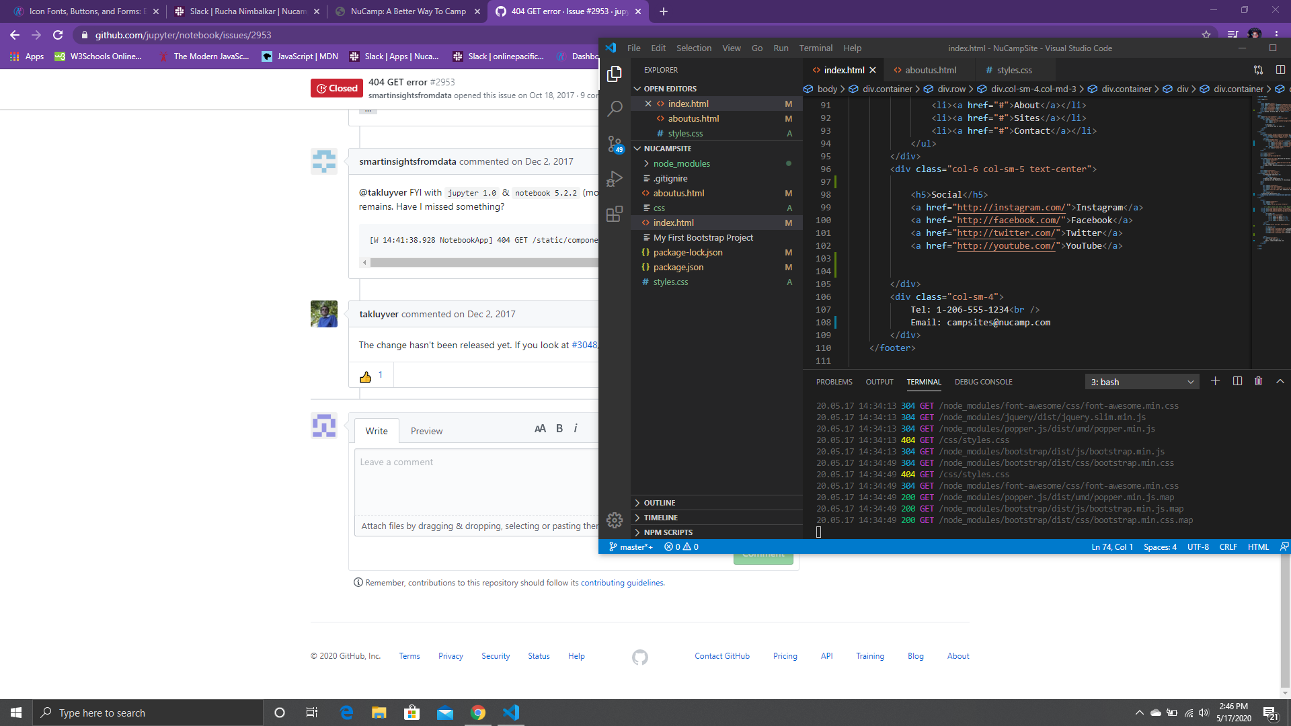
Task: Open the Manage gear in the activity bar
Action: (x=614, y=520)
